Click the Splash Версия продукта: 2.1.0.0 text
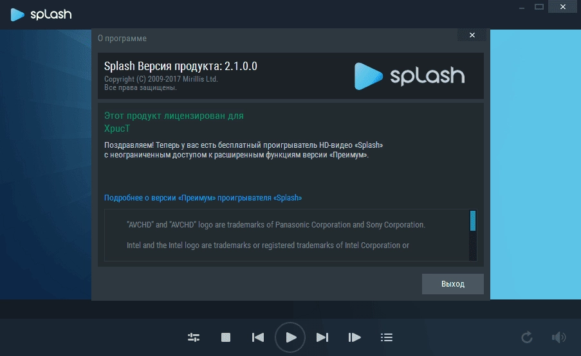The width and height of the screenshot is (581, 356). click(x=180, y=66)
